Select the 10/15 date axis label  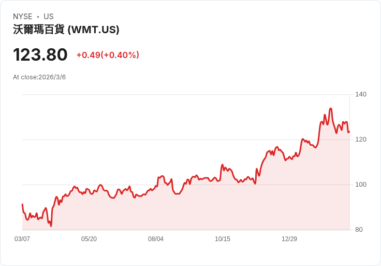pyautogui.click(x=223, y=239)
